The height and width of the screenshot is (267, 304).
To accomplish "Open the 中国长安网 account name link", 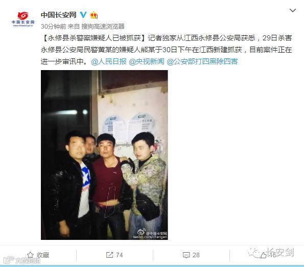I will coord(59,15).
